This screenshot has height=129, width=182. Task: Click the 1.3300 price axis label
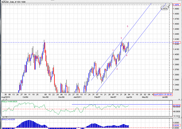[x=176, y=90]
